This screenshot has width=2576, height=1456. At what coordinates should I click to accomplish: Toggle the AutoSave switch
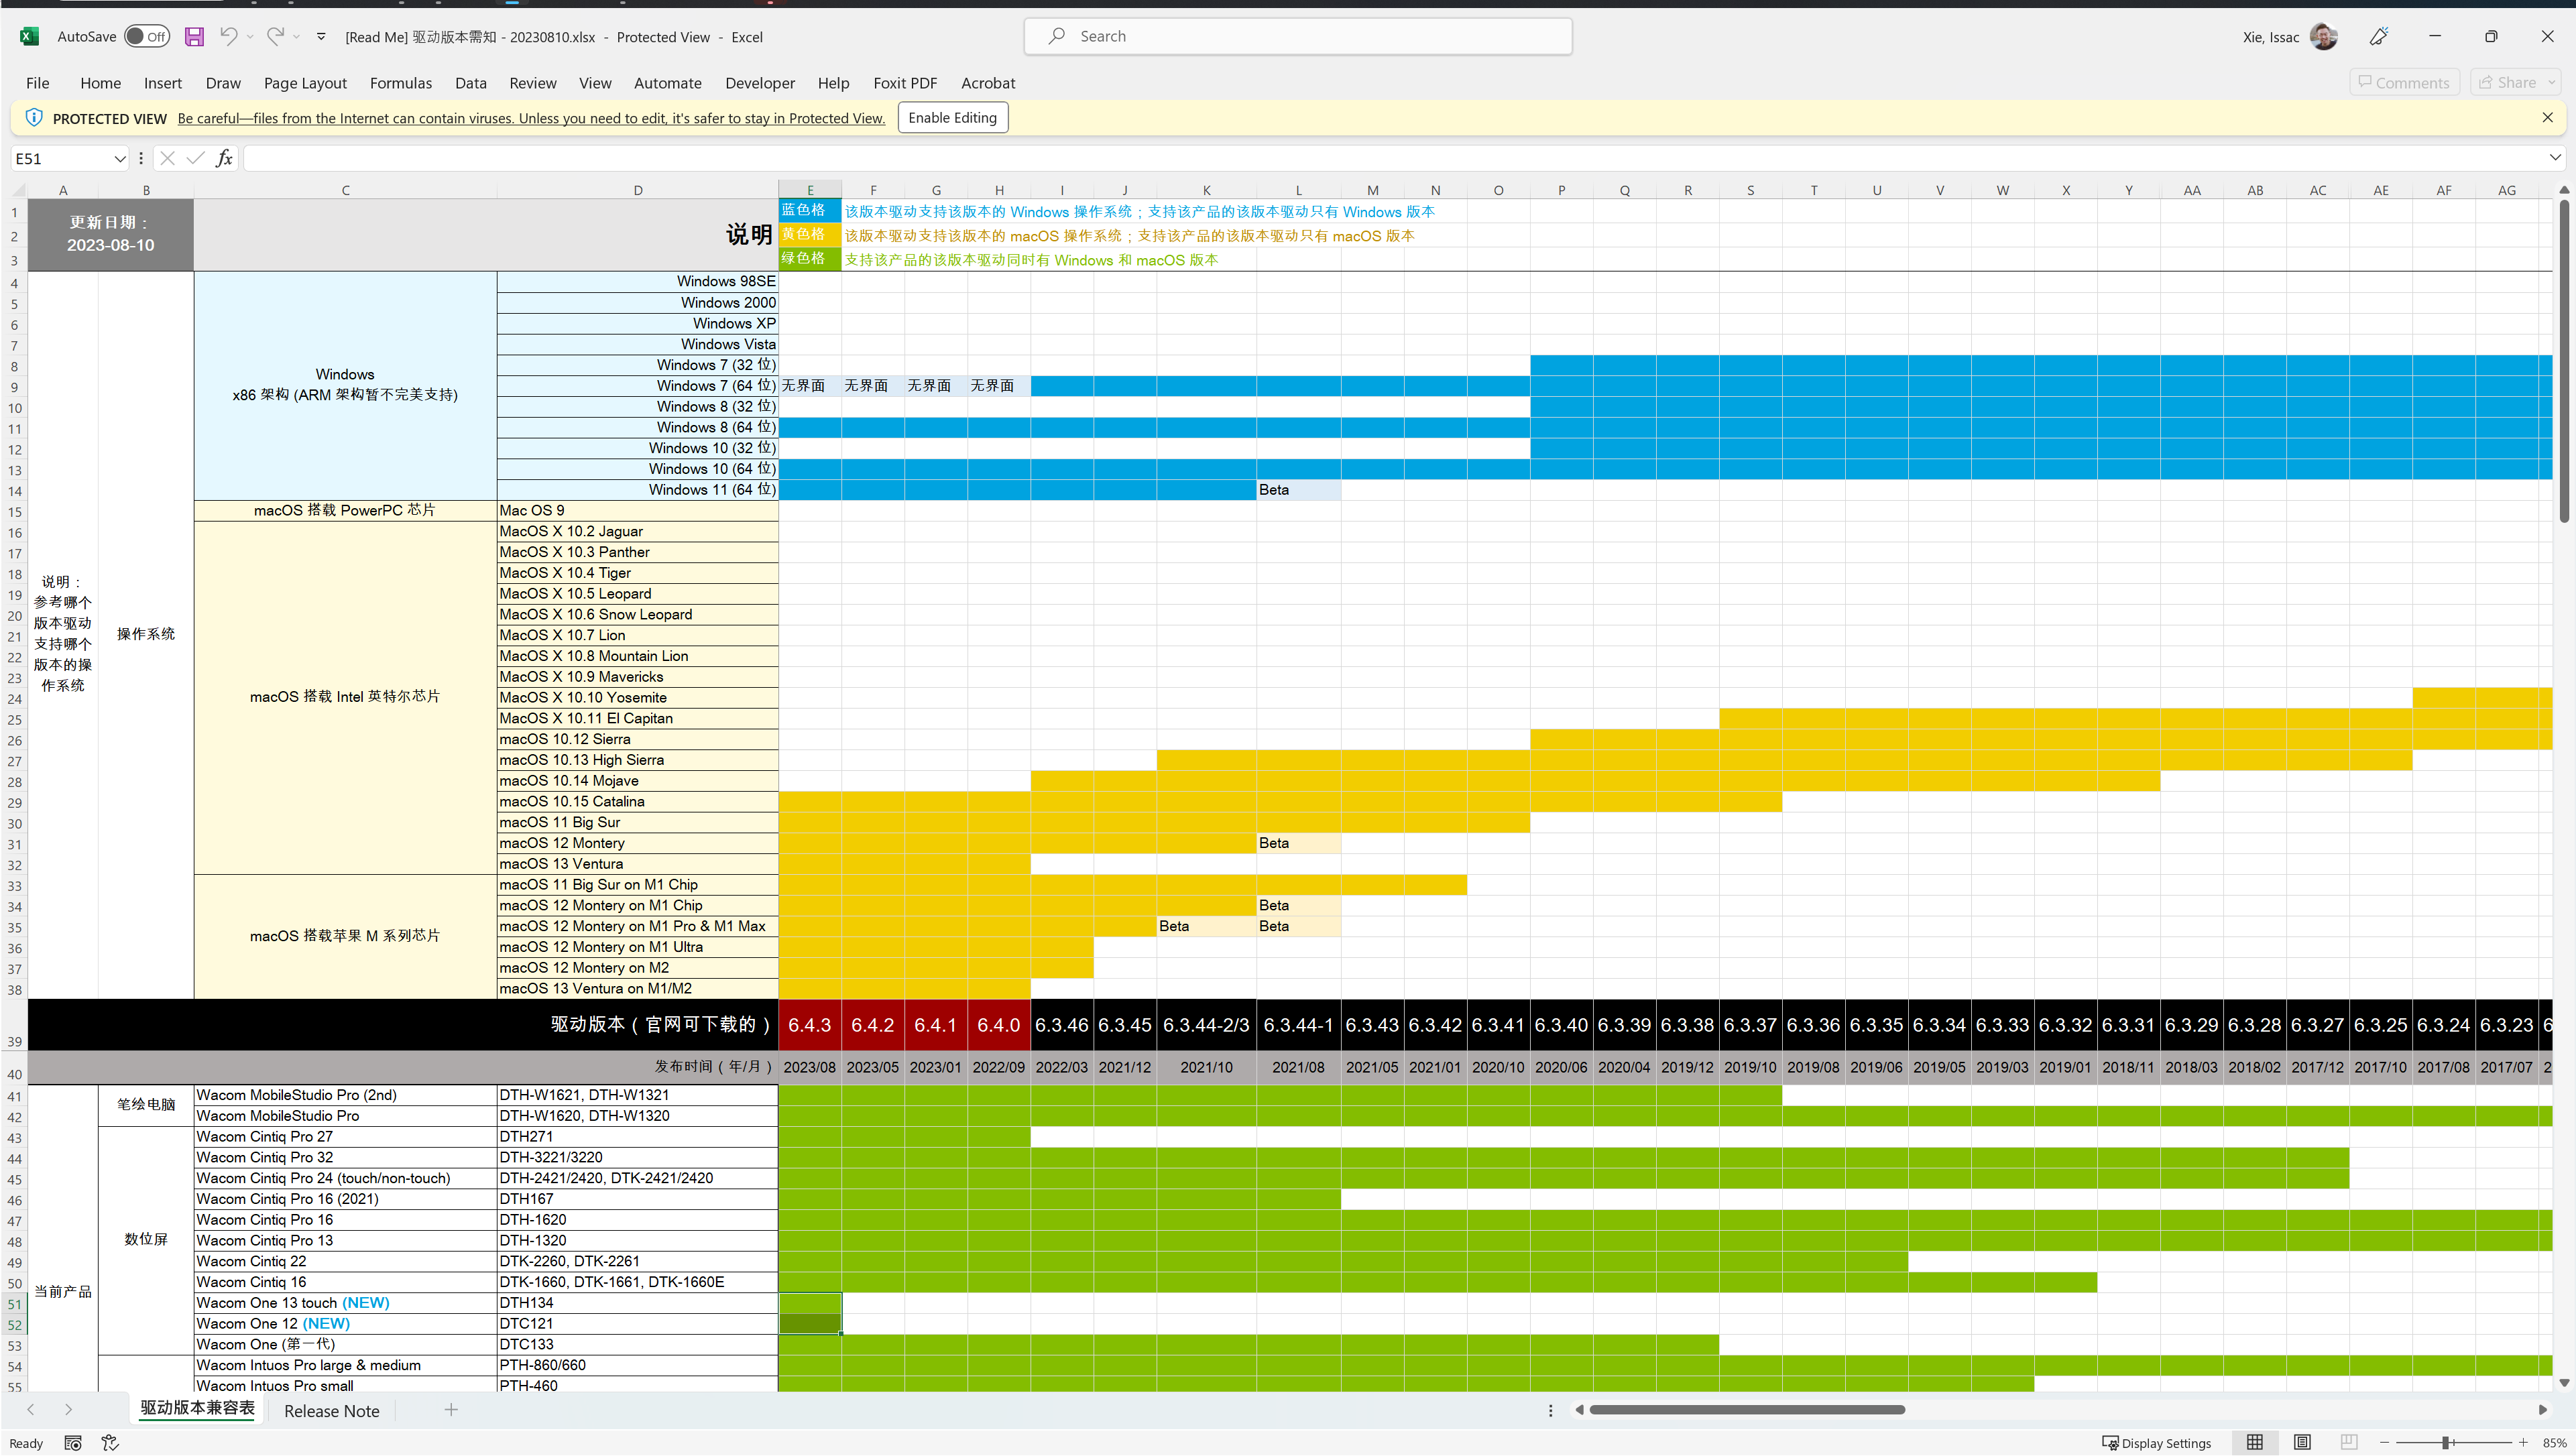click(x=147, y=37)
